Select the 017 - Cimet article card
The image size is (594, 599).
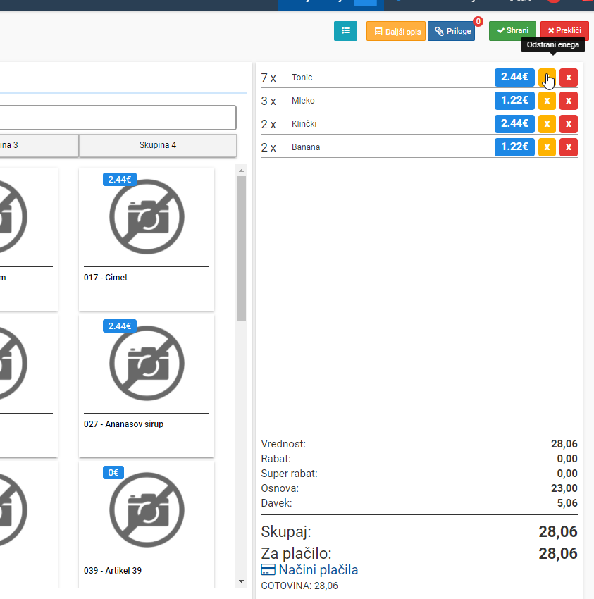pyautogui.click(x=147, y=239)
